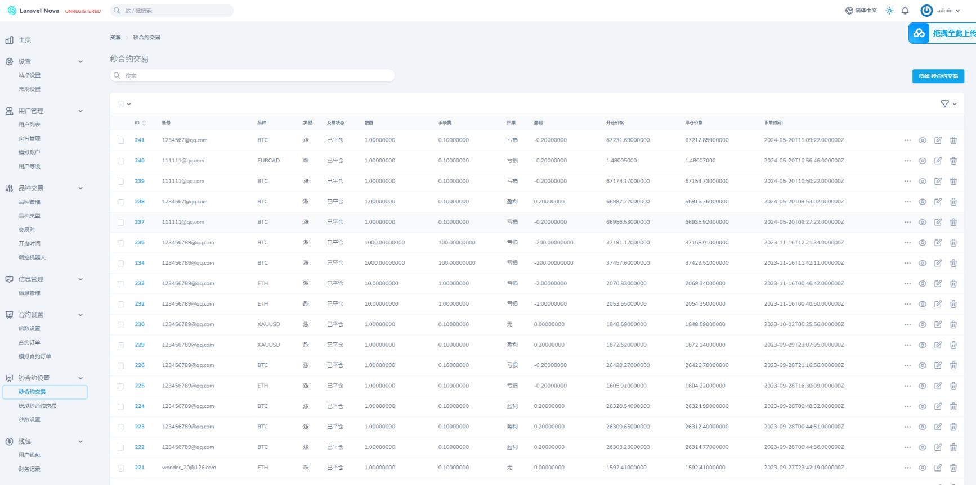This screenshot has height=485, width=976.
Task: Go to 秒数设置 sidebar item
Action: click(29, 420)
